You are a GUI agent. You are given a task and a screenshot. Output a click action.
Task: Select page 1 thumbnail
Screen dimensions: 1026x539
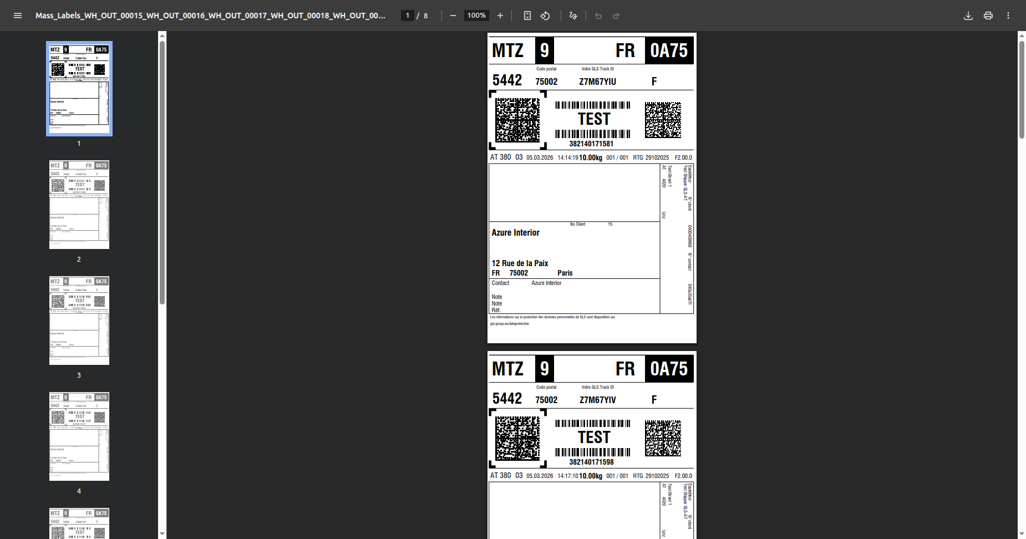tap(79, 89)
